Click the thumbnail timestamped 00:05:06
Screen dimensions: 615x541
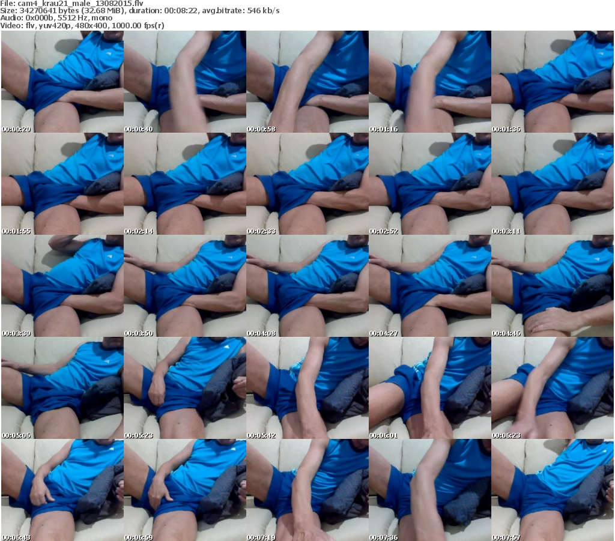(62, 388)
